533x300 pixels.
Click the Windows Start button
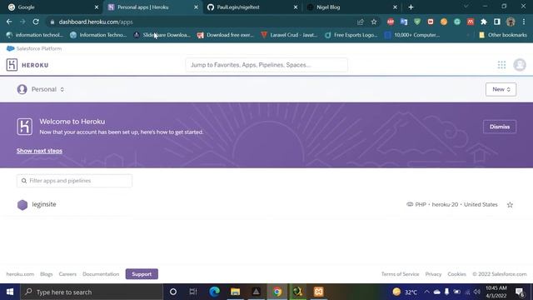[10, 292]
